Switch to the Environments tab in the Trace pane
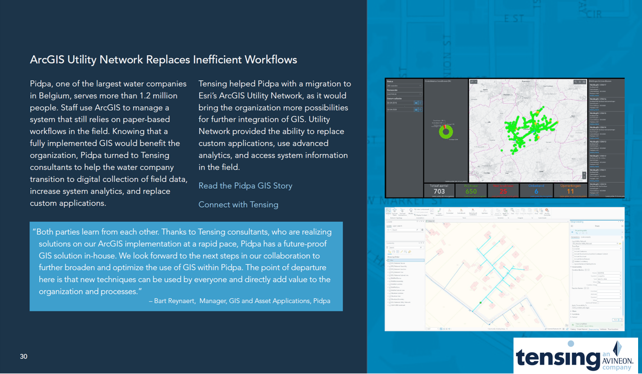The image size is (642, 374). 586,237
